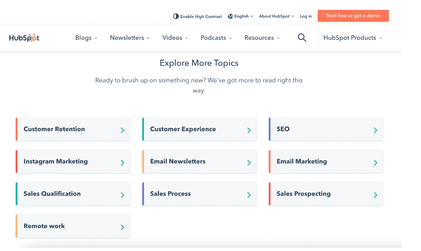Click the arrow on Email Newsletters card

click(x=249, y=163)
